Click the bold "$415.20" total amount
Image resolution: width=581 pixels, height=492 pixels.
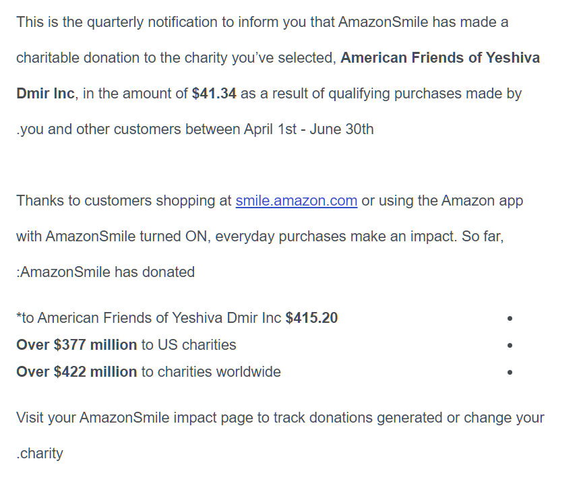click(x=311, y=318)
